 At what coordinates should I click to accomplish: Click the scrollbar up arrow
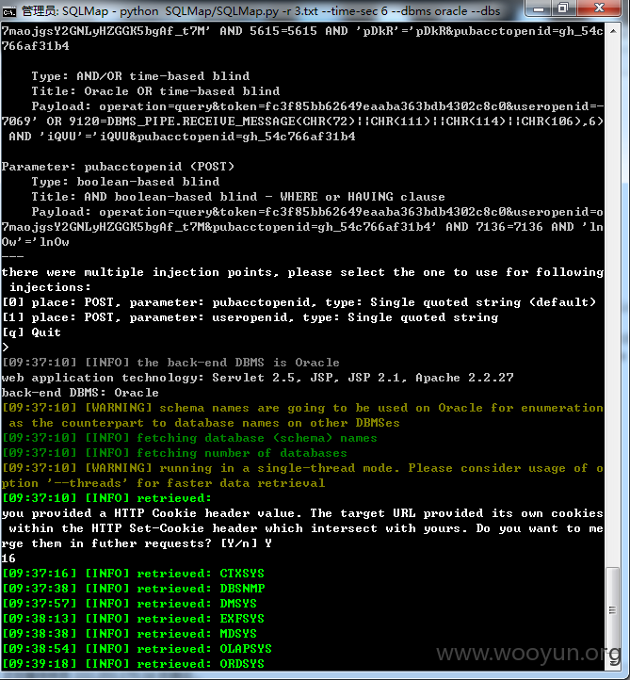tap(613, 31)
